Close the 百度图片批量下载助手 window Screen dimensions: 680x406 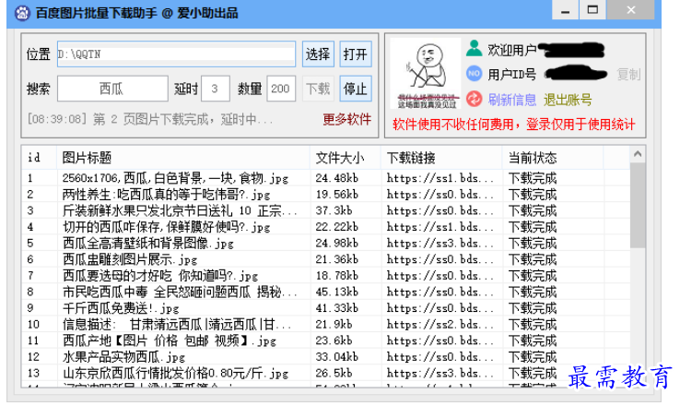(x=630, y=10)
